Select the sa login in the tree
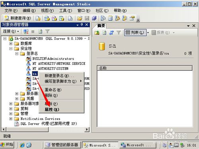This screenshot has width=199, height=149. [35, 74]
